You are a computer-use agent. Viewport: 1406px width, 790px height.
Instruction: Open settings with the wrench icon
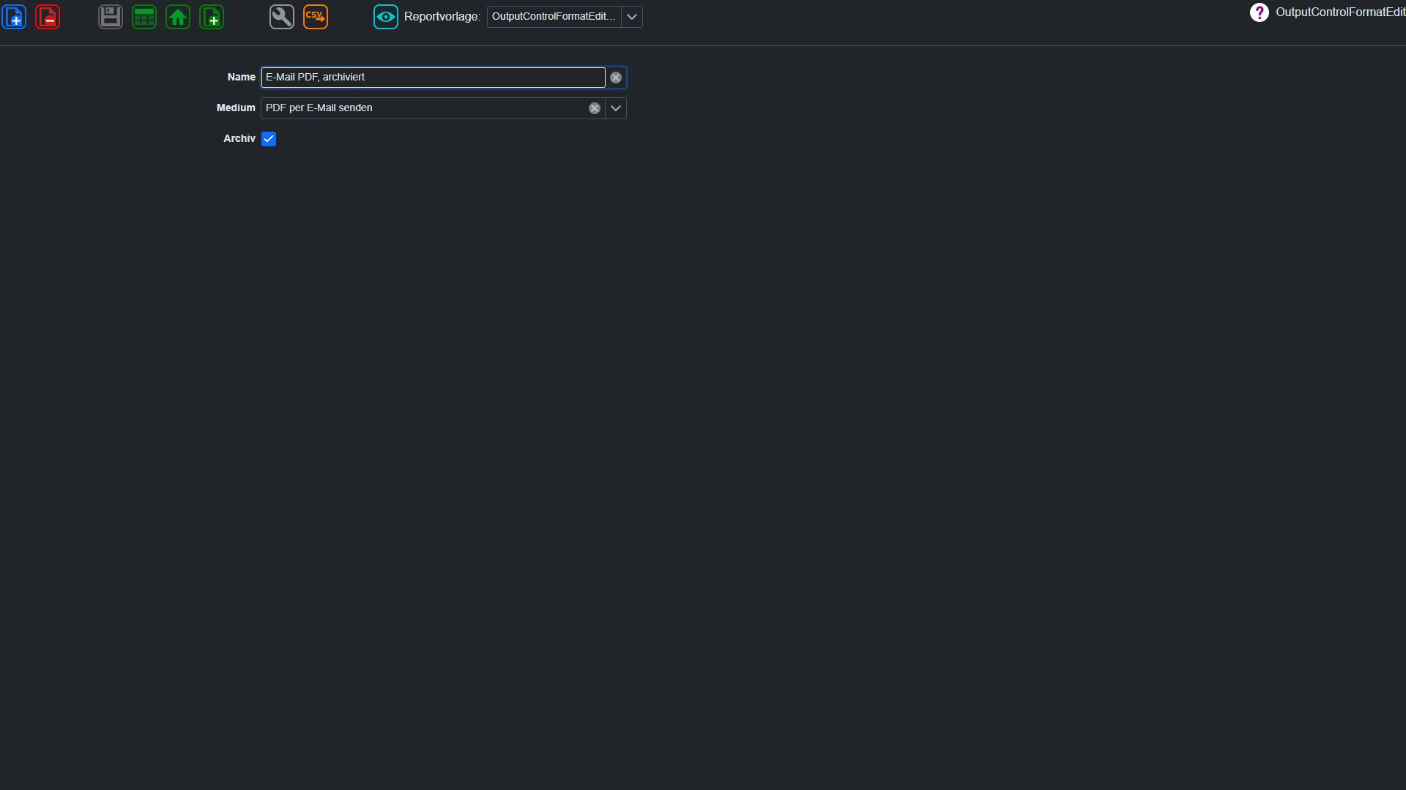(x=282, y=17)
